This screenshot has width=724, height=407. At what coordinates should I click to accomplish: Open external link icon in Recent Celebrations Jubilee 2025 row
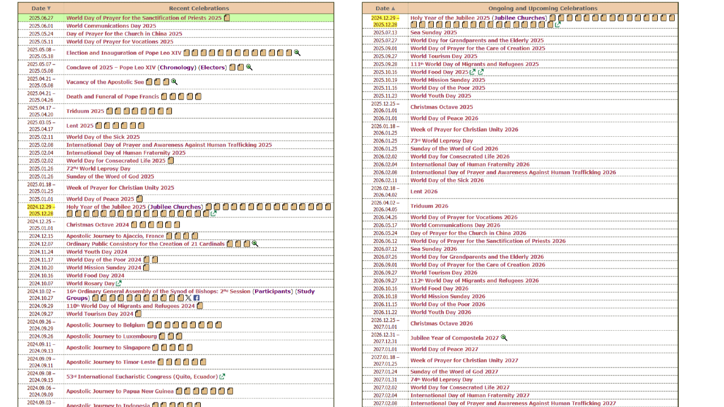[x=214, y=214]
